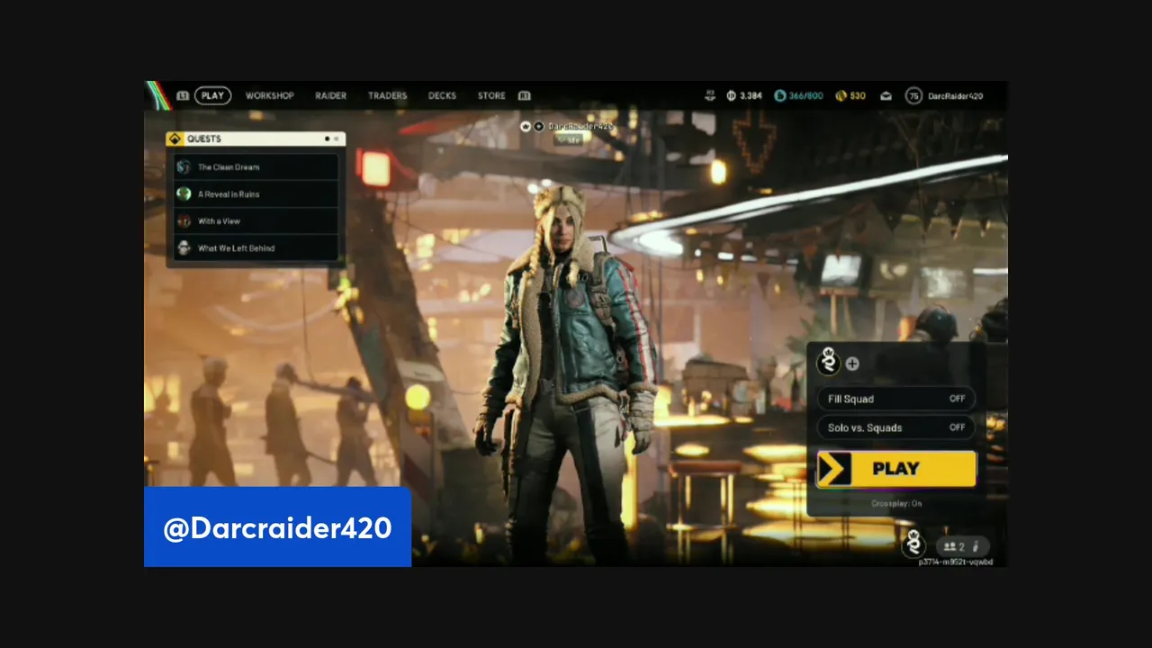Image resolution: width=1152 pixels, height=648 pixels.
Task: Click the 366/800 stash counter
Action: [x=805, y=95]
